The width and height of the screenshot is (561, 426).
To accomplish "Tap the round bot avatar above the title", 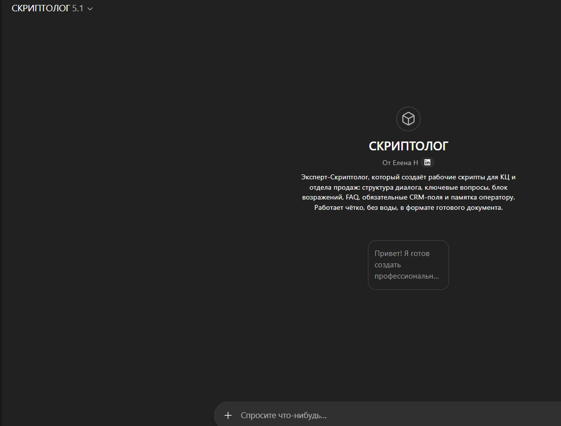I will click(408, 118).
